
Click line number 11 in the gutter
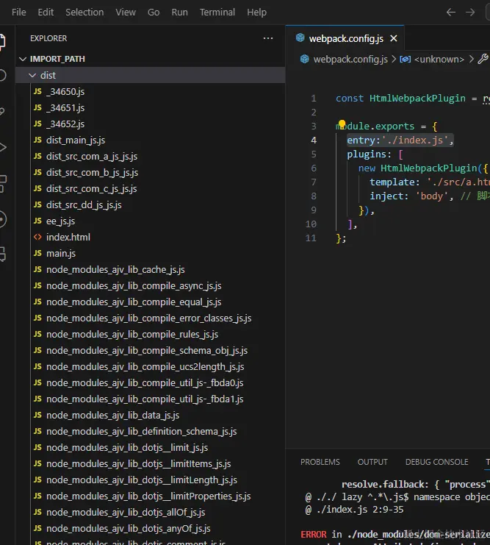pyautogui.click(x=311, y=238)
